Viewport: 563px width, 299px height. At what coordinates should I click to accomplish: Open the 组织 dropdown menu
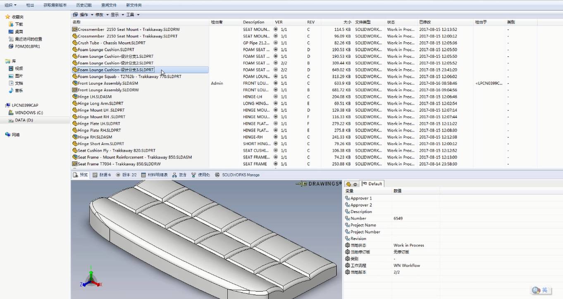(10, 5)
